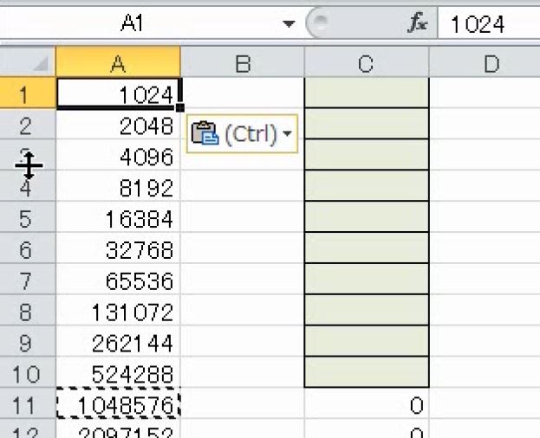Select row 5 header
540x438 pixels.
tap(28, 217)
